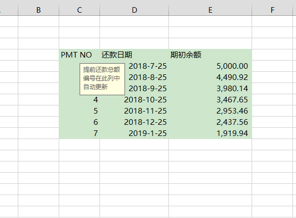The height and width of the screenshot is (218, 296).
Task: Select payment number 6 cell
Action: pyautogui.click(x=80, y=122)
